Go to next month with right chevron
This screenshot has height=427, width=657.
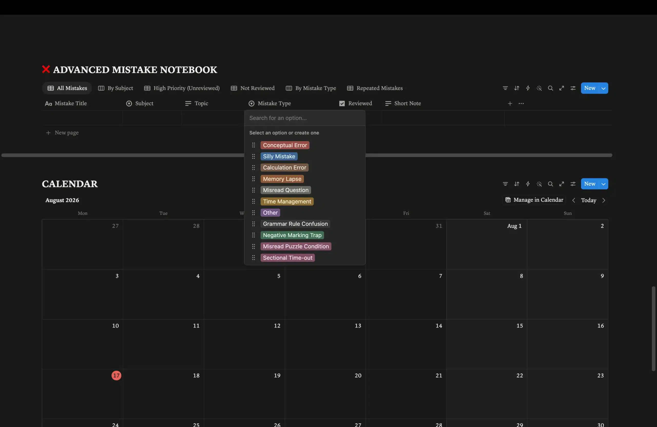[603, 200]
